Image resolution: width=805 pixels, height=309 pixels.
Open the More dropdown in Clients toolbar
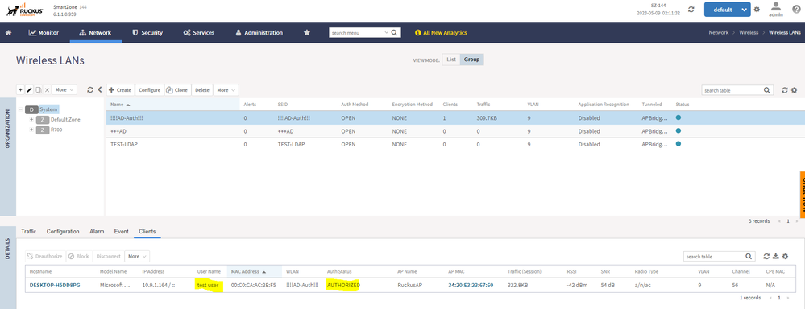pos(137,256)
